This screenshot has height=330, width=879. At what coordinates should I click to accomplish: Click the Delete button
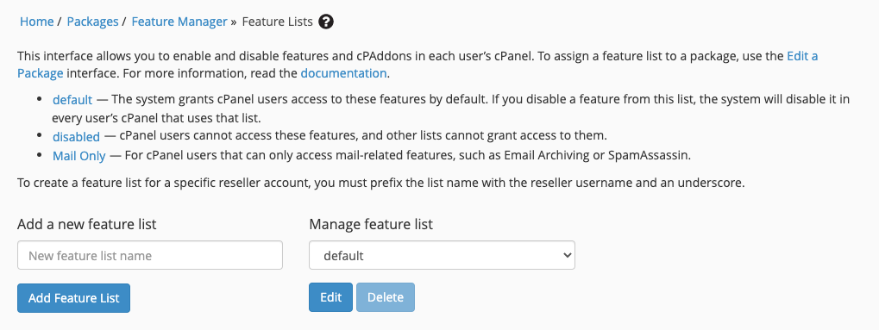(385, 297)
